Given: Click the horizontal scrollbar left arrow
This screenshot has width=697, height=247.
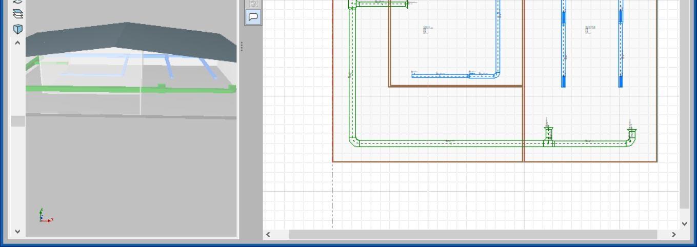Looking at the screenshot, I should pyautogui.click(x=268, y=234).
